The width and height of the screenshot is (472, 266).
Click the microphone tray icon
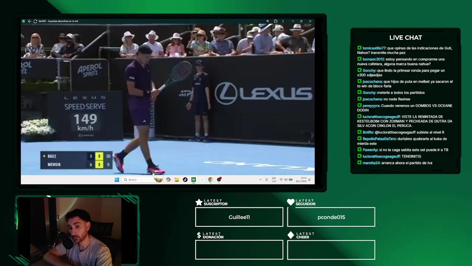(x=267, y=180)
